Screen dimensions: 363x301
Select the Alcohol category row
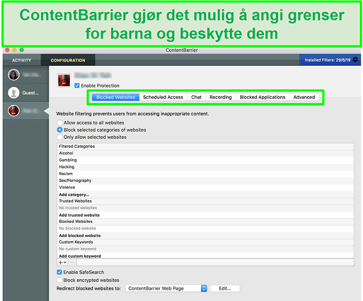point(206,153)
